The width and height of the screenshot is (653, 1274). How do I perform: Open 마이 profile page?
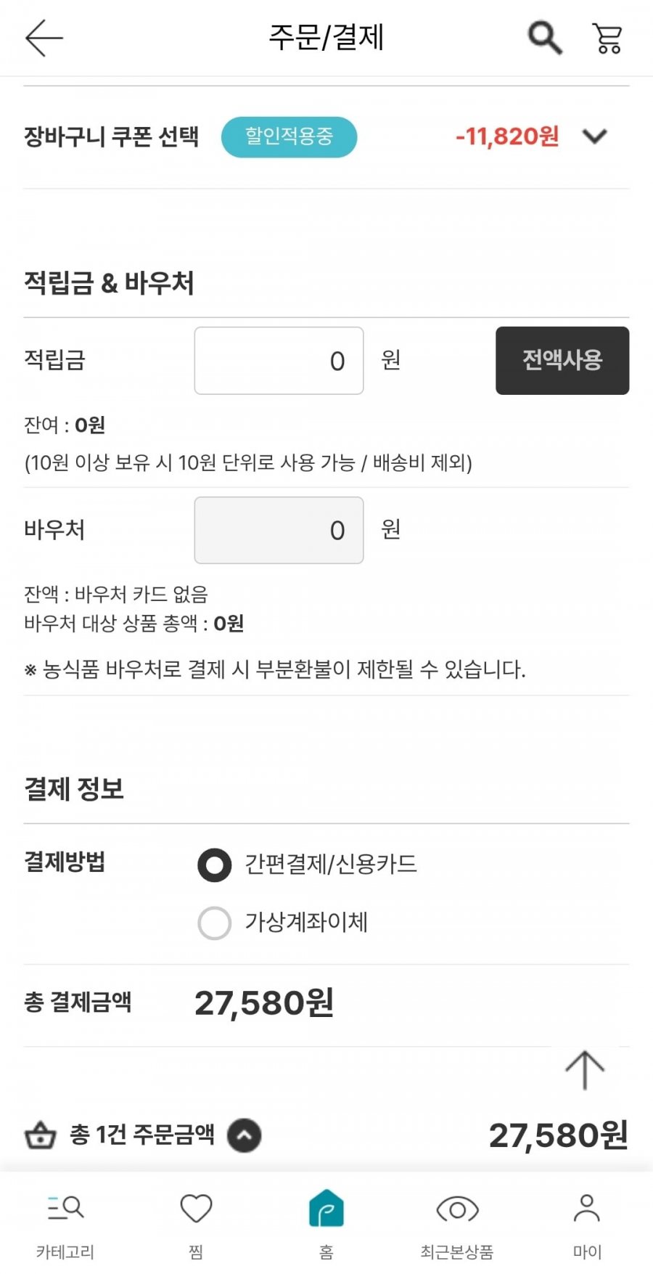pos(587,1224)
